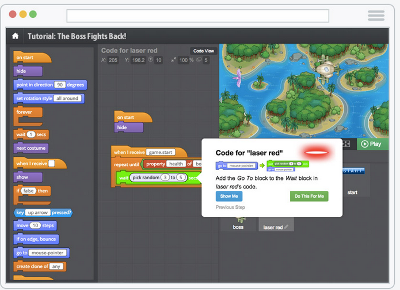This screenshot has height=290, width=400.
Task: Go back via Previous Step link
Action: [x=230, y=207]
